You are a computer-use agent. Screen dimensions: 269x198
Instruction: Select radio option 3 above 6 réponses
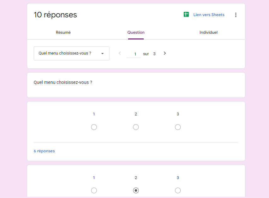[x=178, y=127]
